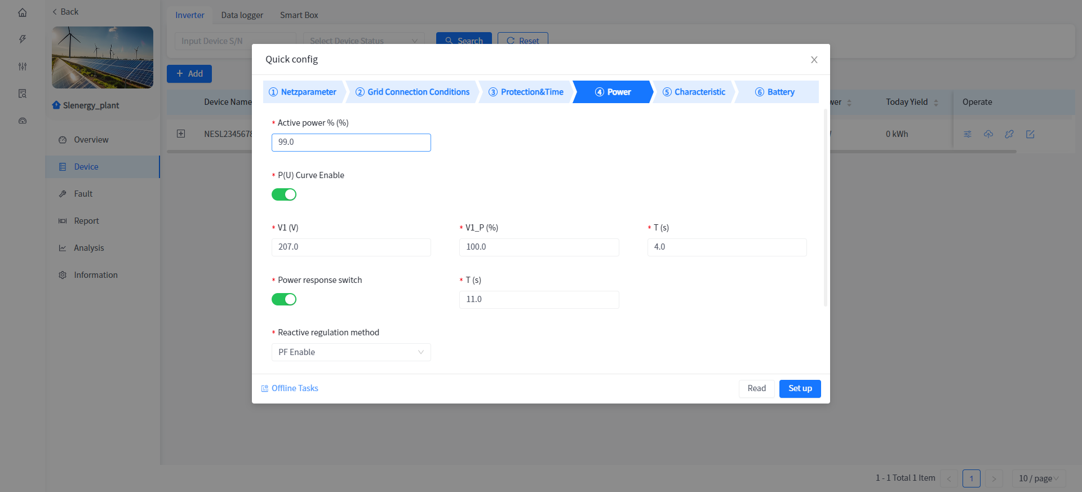This screenshot has height=492, width=1082.
Task: Open the Reactive regulation method dropdown
Action: [x=351, y=352]
